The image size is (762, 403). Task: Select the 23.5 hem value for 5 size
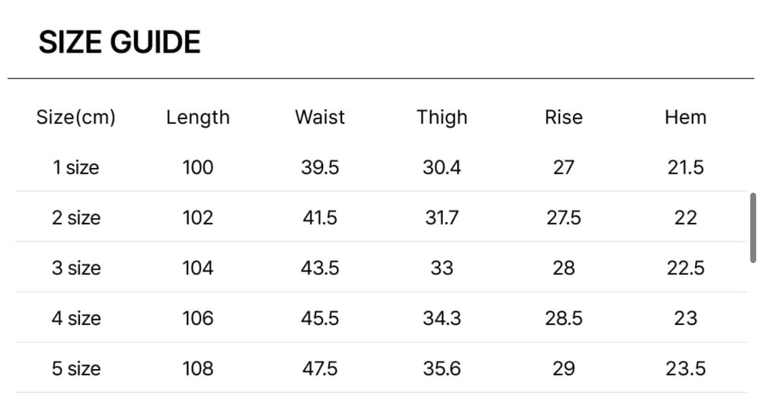click(x=685, y=368)
